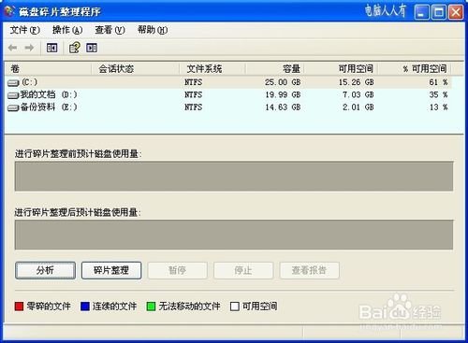Maximize the 磁盘碎片整理程序 window
The image size is (468, 343).
click(439, 12)
